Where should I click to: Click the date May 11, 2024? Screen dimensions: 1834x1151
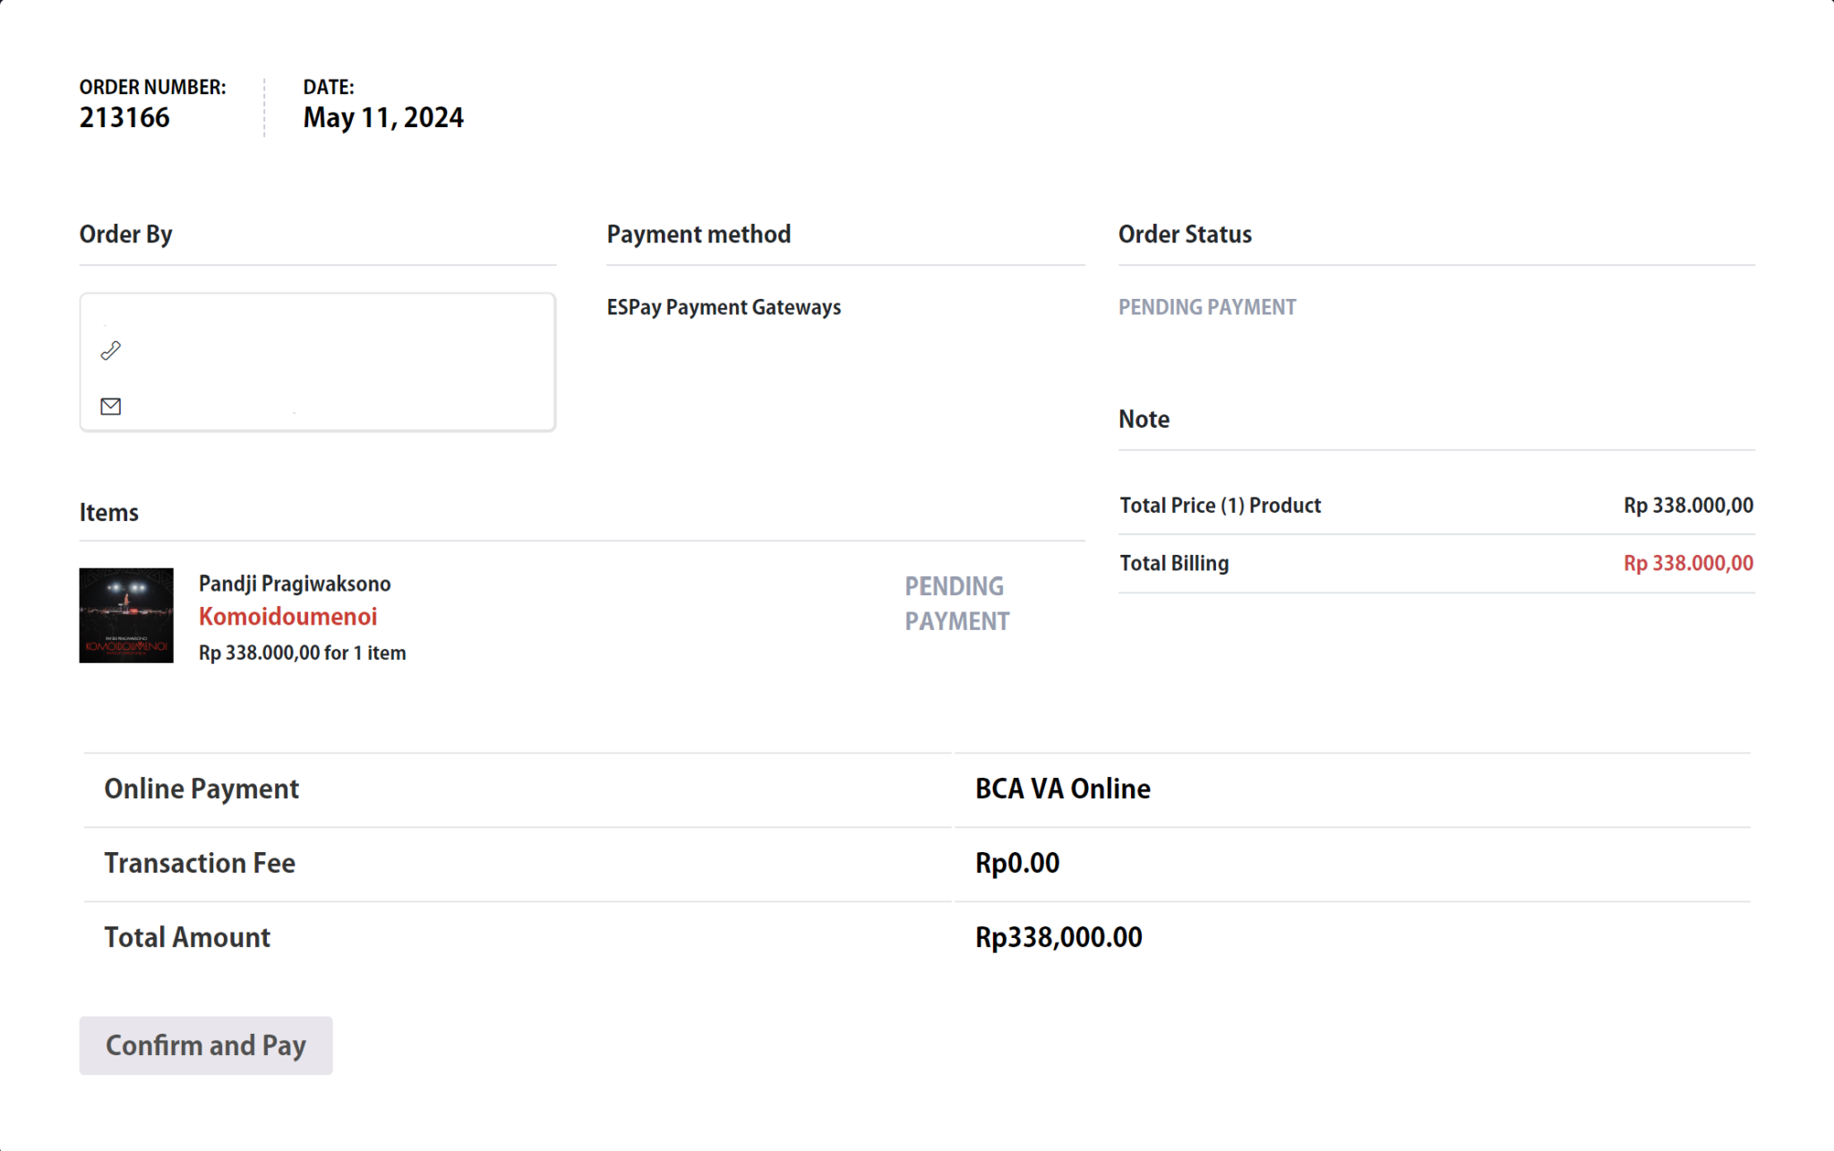coord(383,117)
